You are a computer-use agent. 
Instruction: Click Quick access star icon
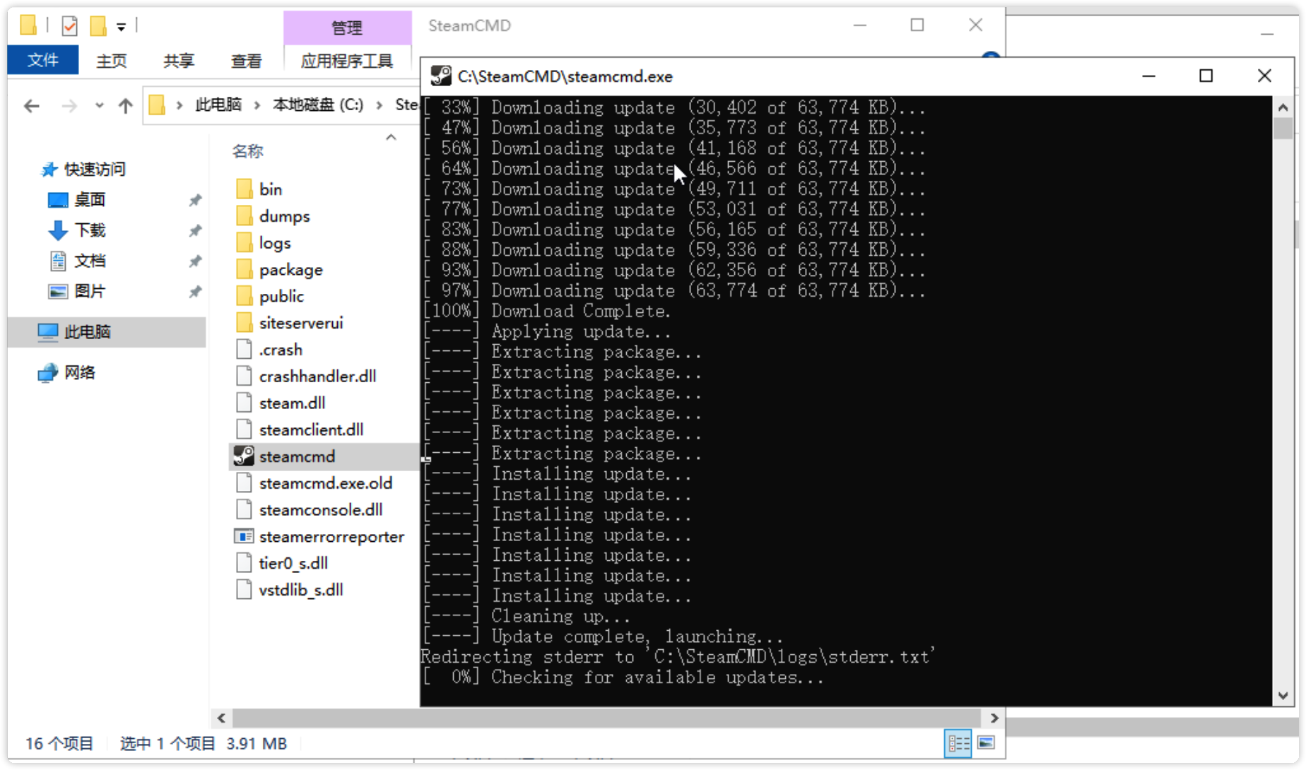click(48, 170)
